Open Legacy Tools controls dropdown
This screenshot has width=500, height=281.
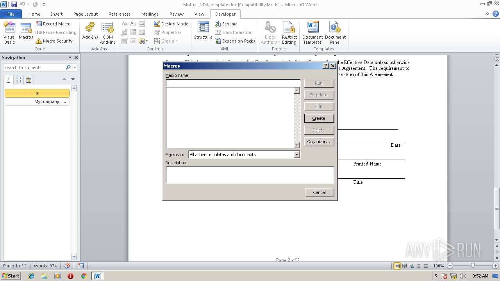click(x=143, y=41)
